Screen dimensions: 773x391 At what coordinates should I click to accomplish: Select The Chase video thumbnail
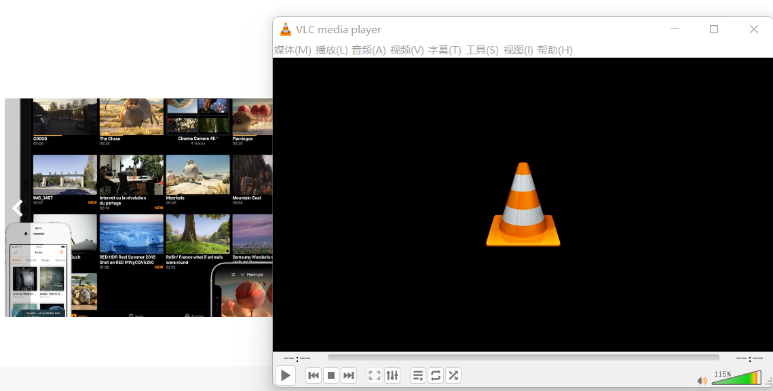(131, 117)
